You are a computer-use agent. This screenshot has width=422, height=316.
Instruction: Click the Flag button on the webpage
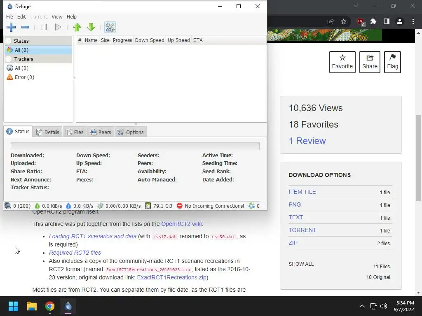[x=392, y=62]
